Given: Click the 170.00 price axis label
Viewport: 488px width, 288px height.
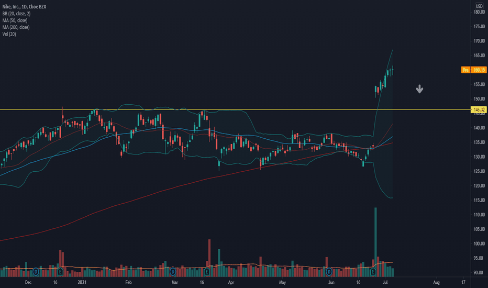Looking at the screenshot, I should coord(479,41).
